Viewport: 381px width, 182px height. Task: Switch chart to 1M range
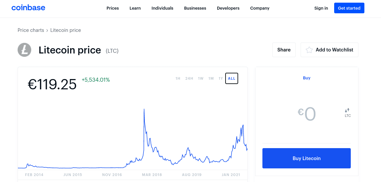point(211,78)
